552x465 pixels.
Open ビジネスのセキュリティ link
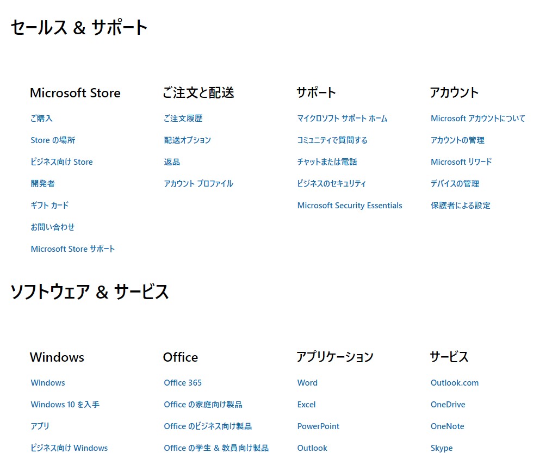tap(332, 183)
